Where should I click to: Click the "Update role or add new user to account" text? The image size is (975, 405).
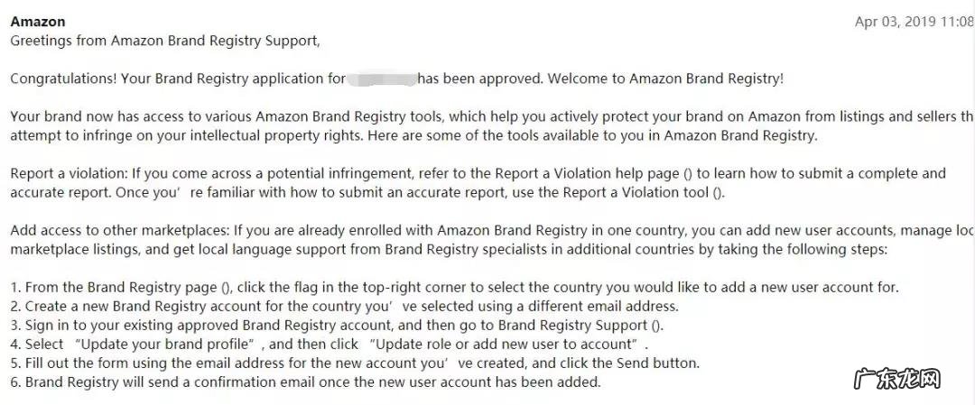click(x=501, y=345)
